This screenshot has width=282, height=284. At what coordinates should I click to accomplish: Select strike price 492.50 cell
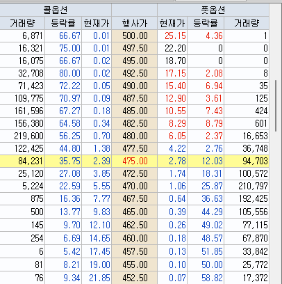(135, 74)
